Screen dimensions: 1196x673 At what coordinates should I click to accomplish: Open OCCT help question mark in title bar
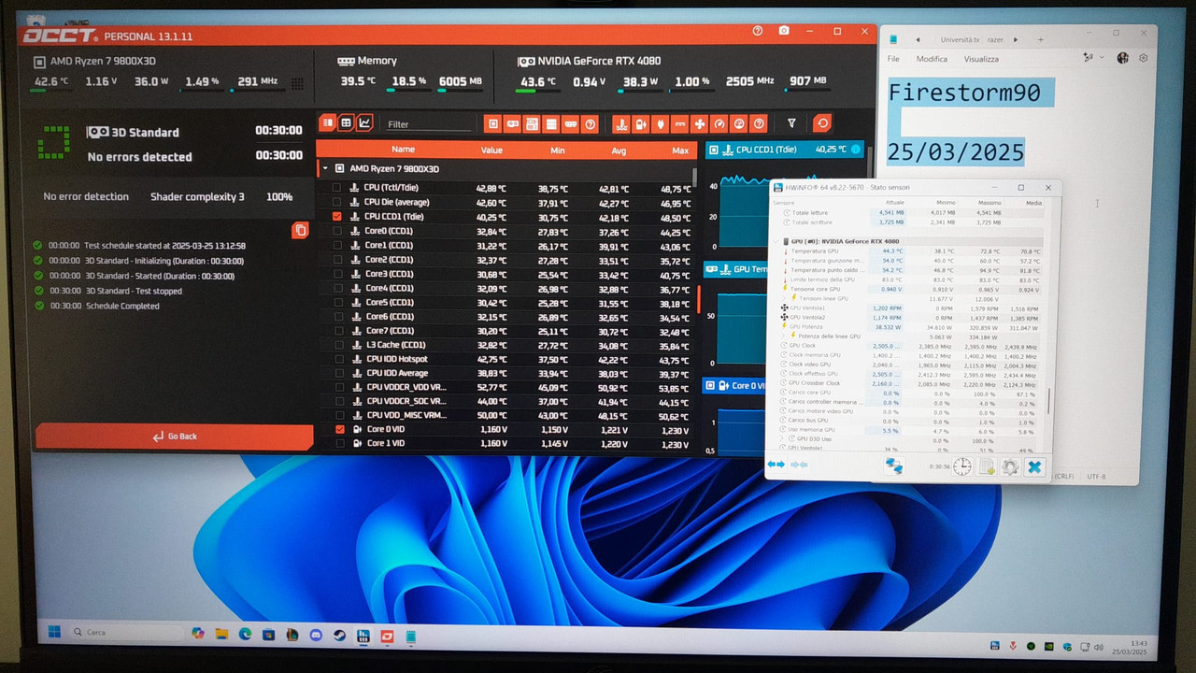coord(758,31)
